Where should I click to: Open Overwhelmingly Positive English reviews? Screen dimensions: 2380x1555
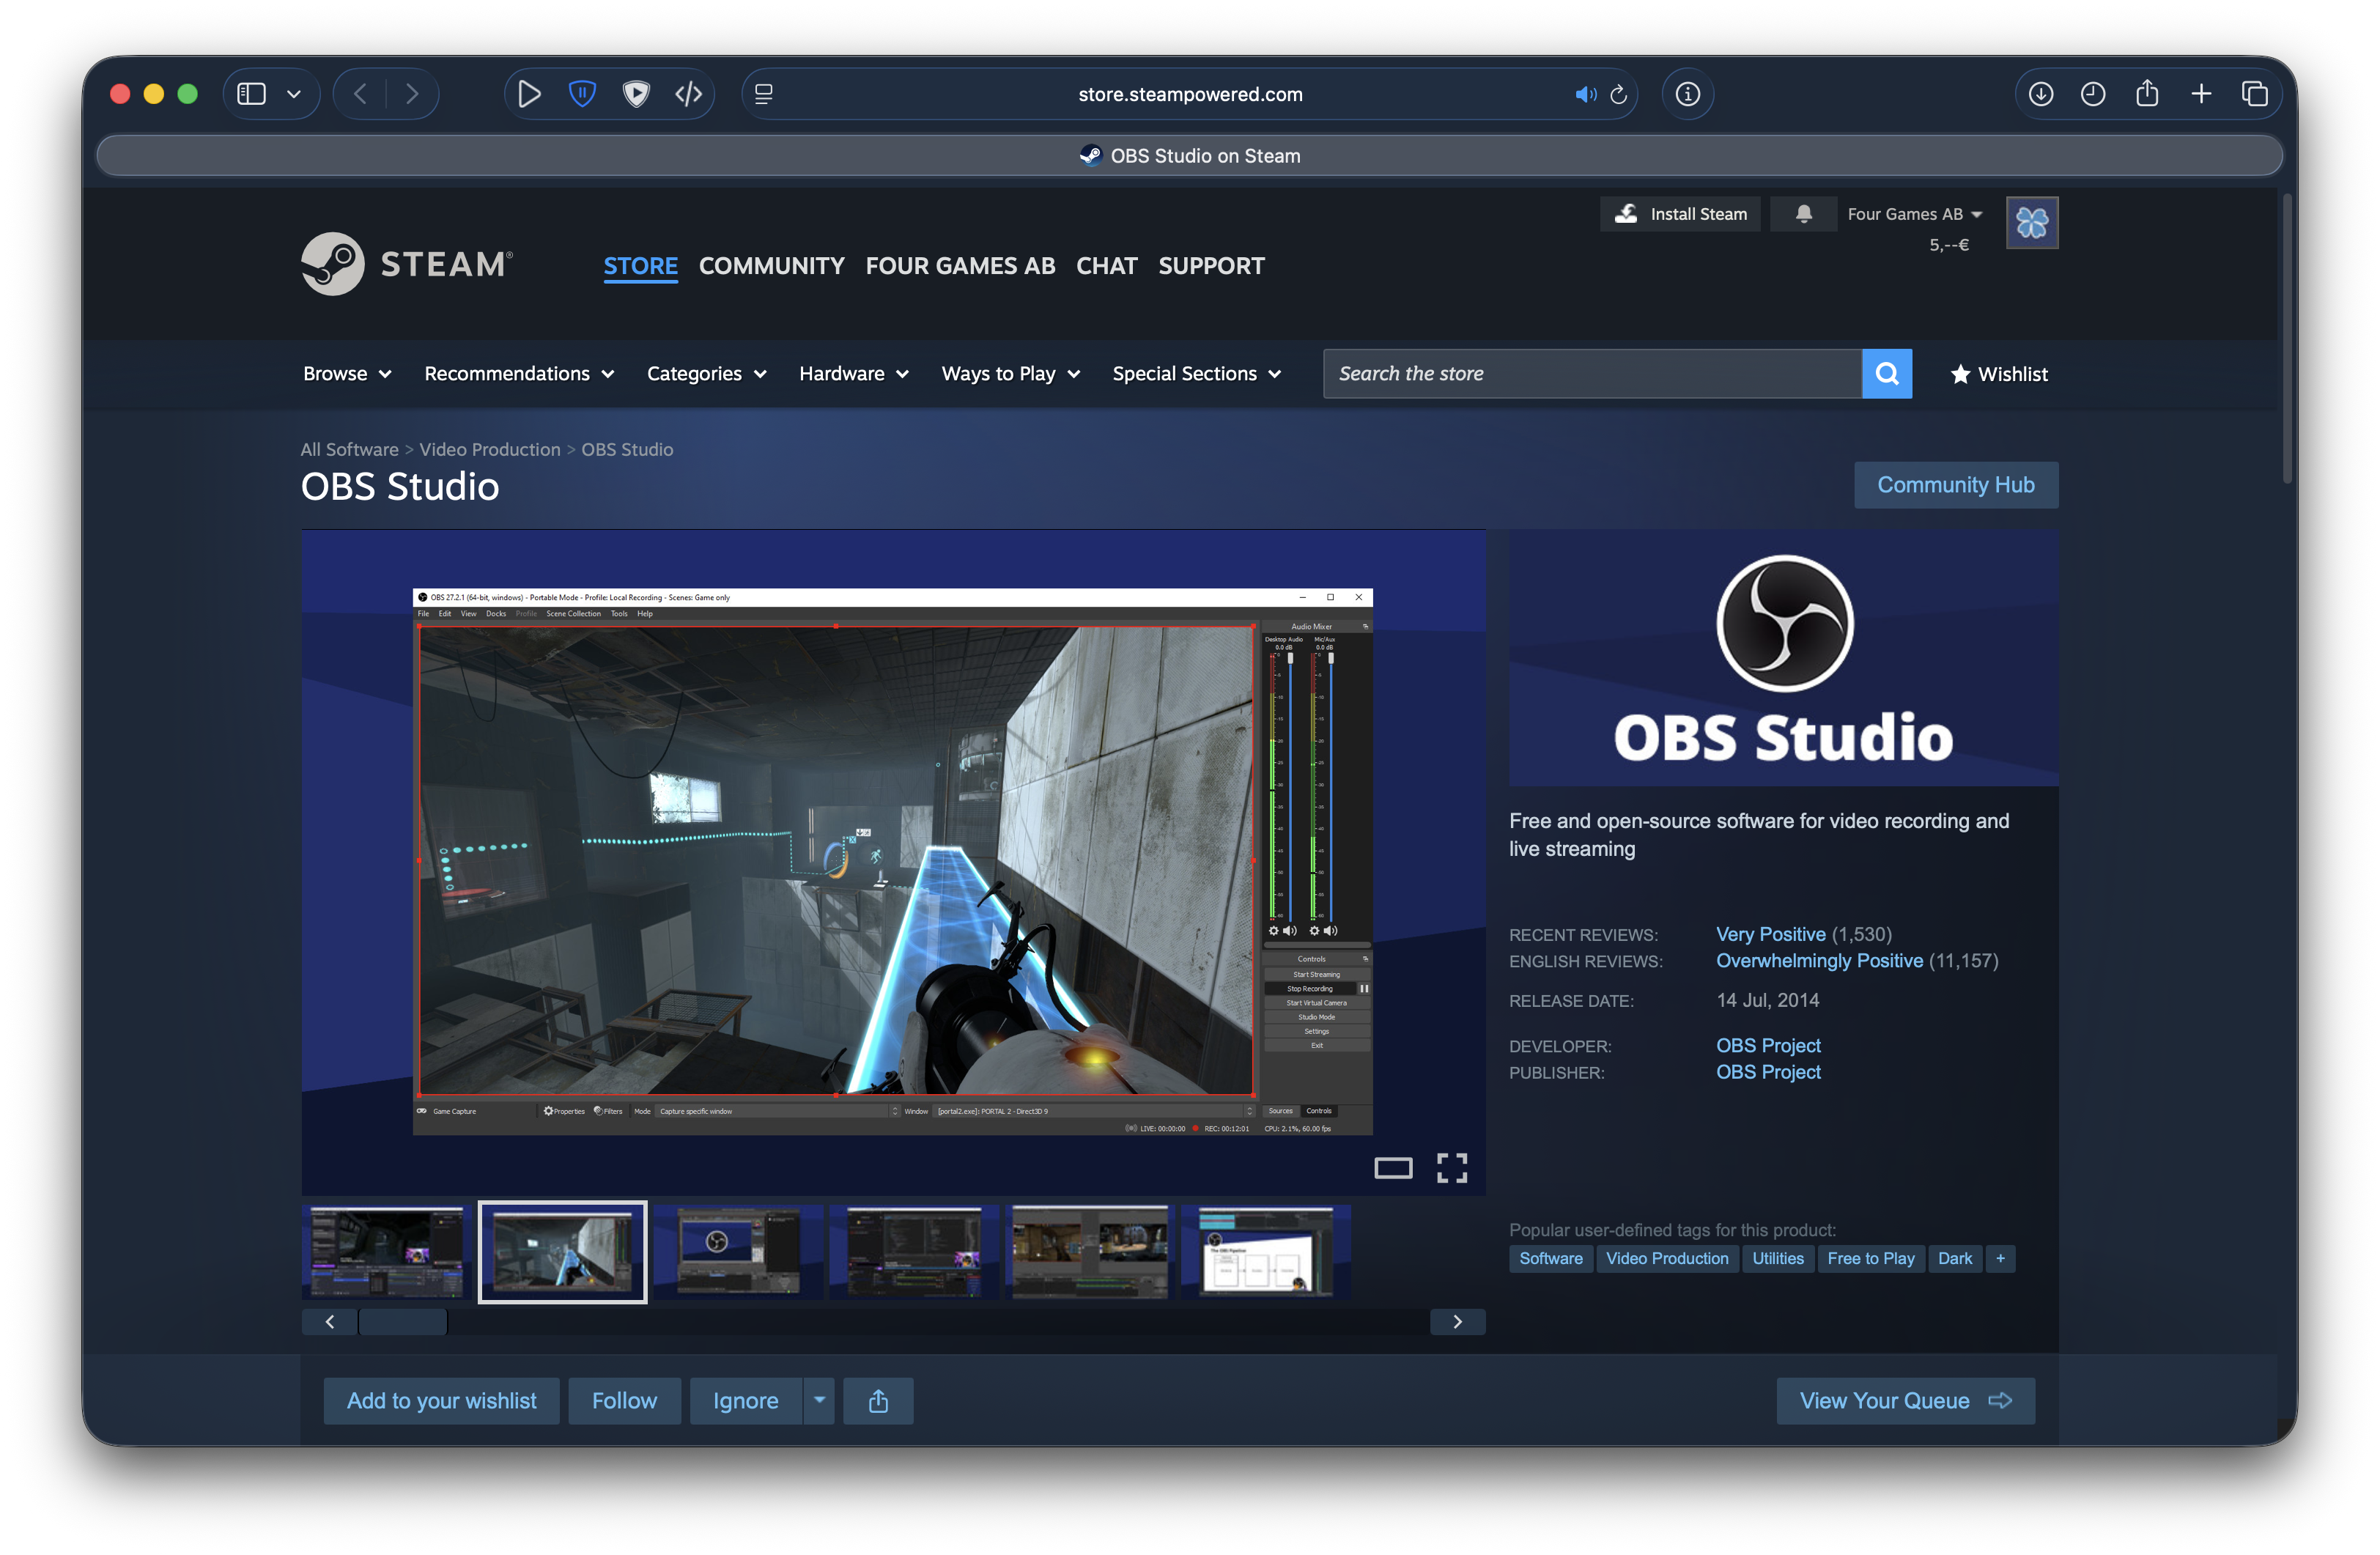coord(1819,961)
